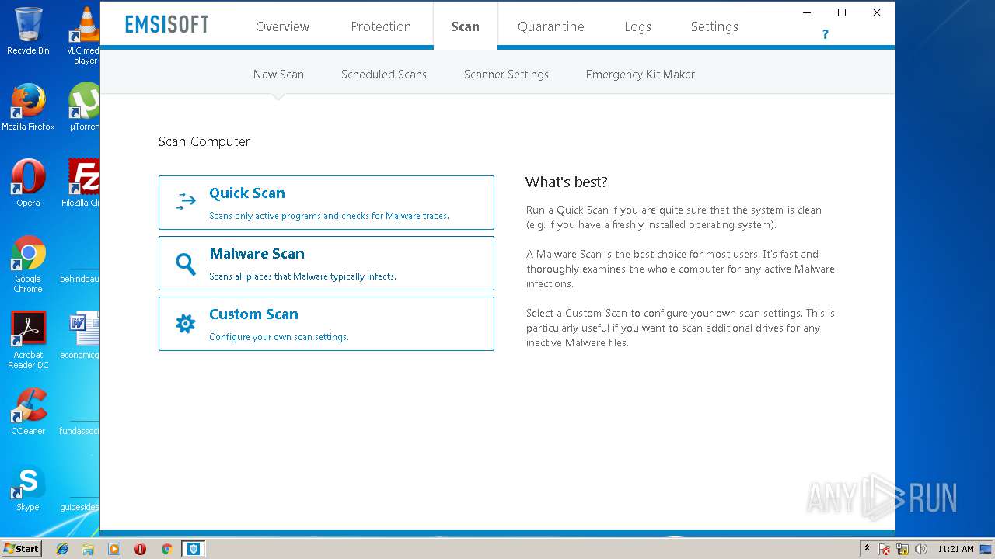Click Internet Explorer in the taskbar
The image size is (995, 559).
point(62,549)
